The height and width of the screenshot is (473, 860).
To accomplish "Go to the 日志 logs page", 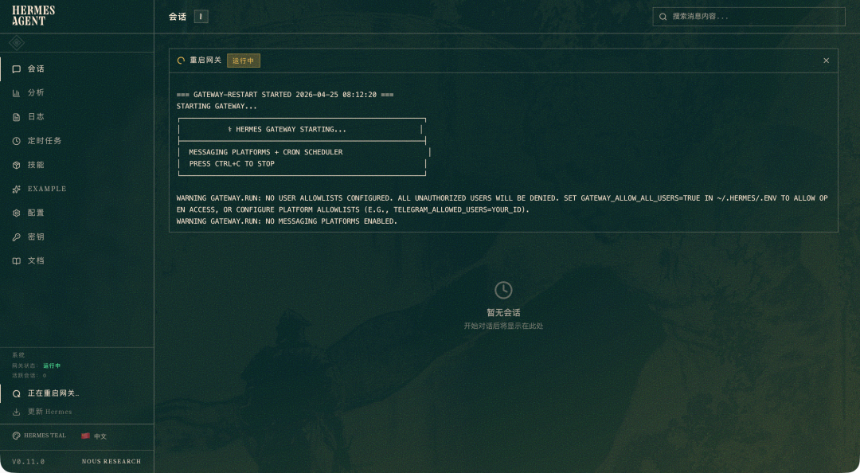I will click(76, 117).
